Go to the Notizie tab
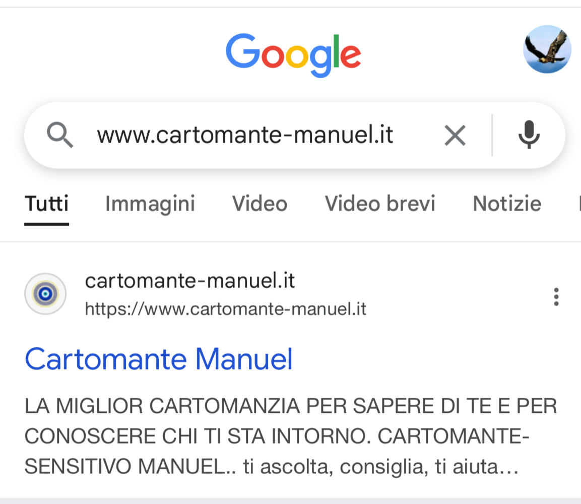Viewport: 581px width, 504px height. tap(507, 204)
